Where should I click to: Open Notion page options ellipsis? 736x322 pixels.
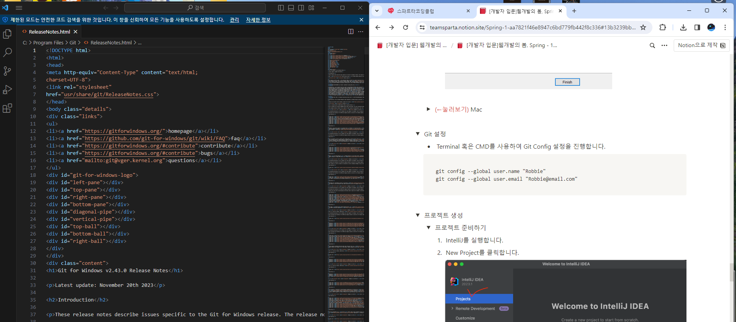pos(664,45)
